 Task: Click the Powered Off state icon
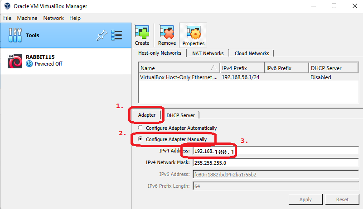coord(29,64)
